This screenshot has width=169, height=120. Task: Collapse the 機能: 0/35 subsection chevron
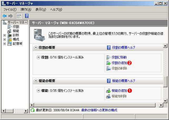point(38,91)
